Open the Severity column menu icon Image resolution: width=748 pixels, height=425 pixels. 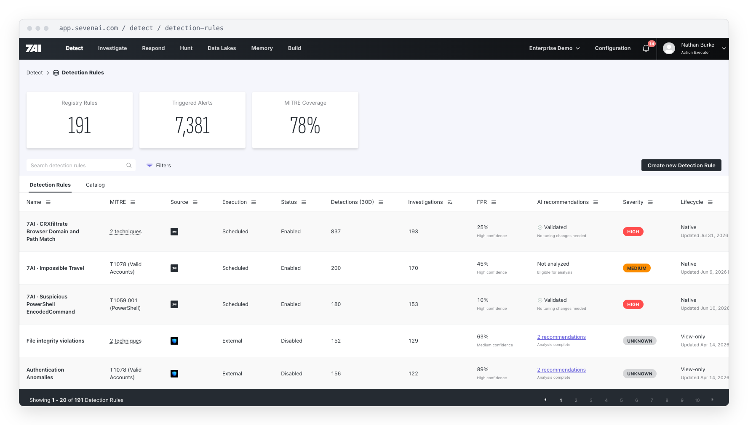point(650,202)
